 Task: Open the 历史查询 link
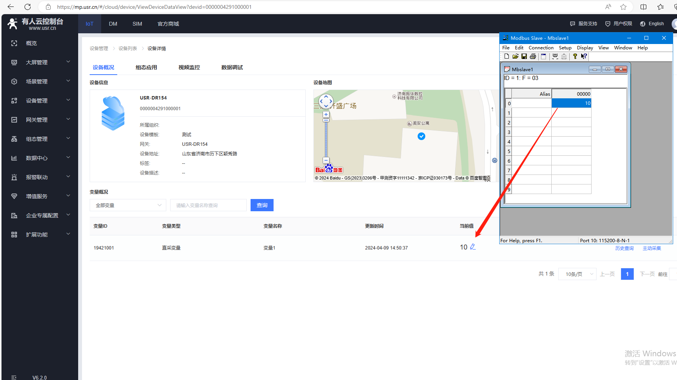pyautogui.click(x=624, y=248)
